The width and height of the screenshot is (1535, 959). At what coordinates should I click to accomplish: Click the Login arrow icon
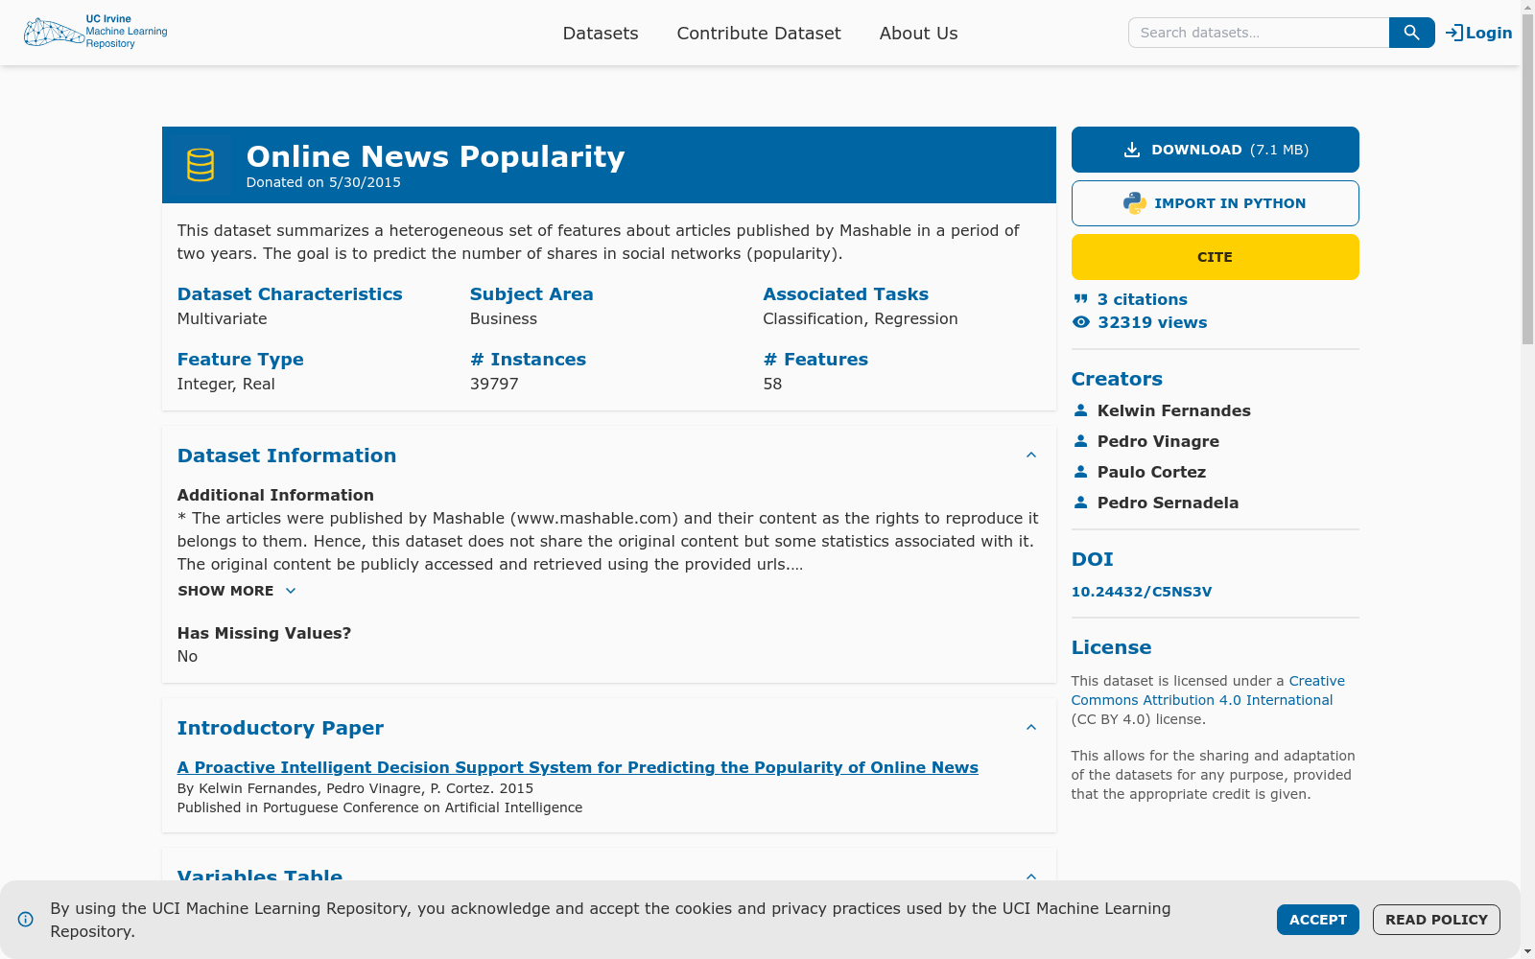pyautogui.click(x=1454, y=33)
